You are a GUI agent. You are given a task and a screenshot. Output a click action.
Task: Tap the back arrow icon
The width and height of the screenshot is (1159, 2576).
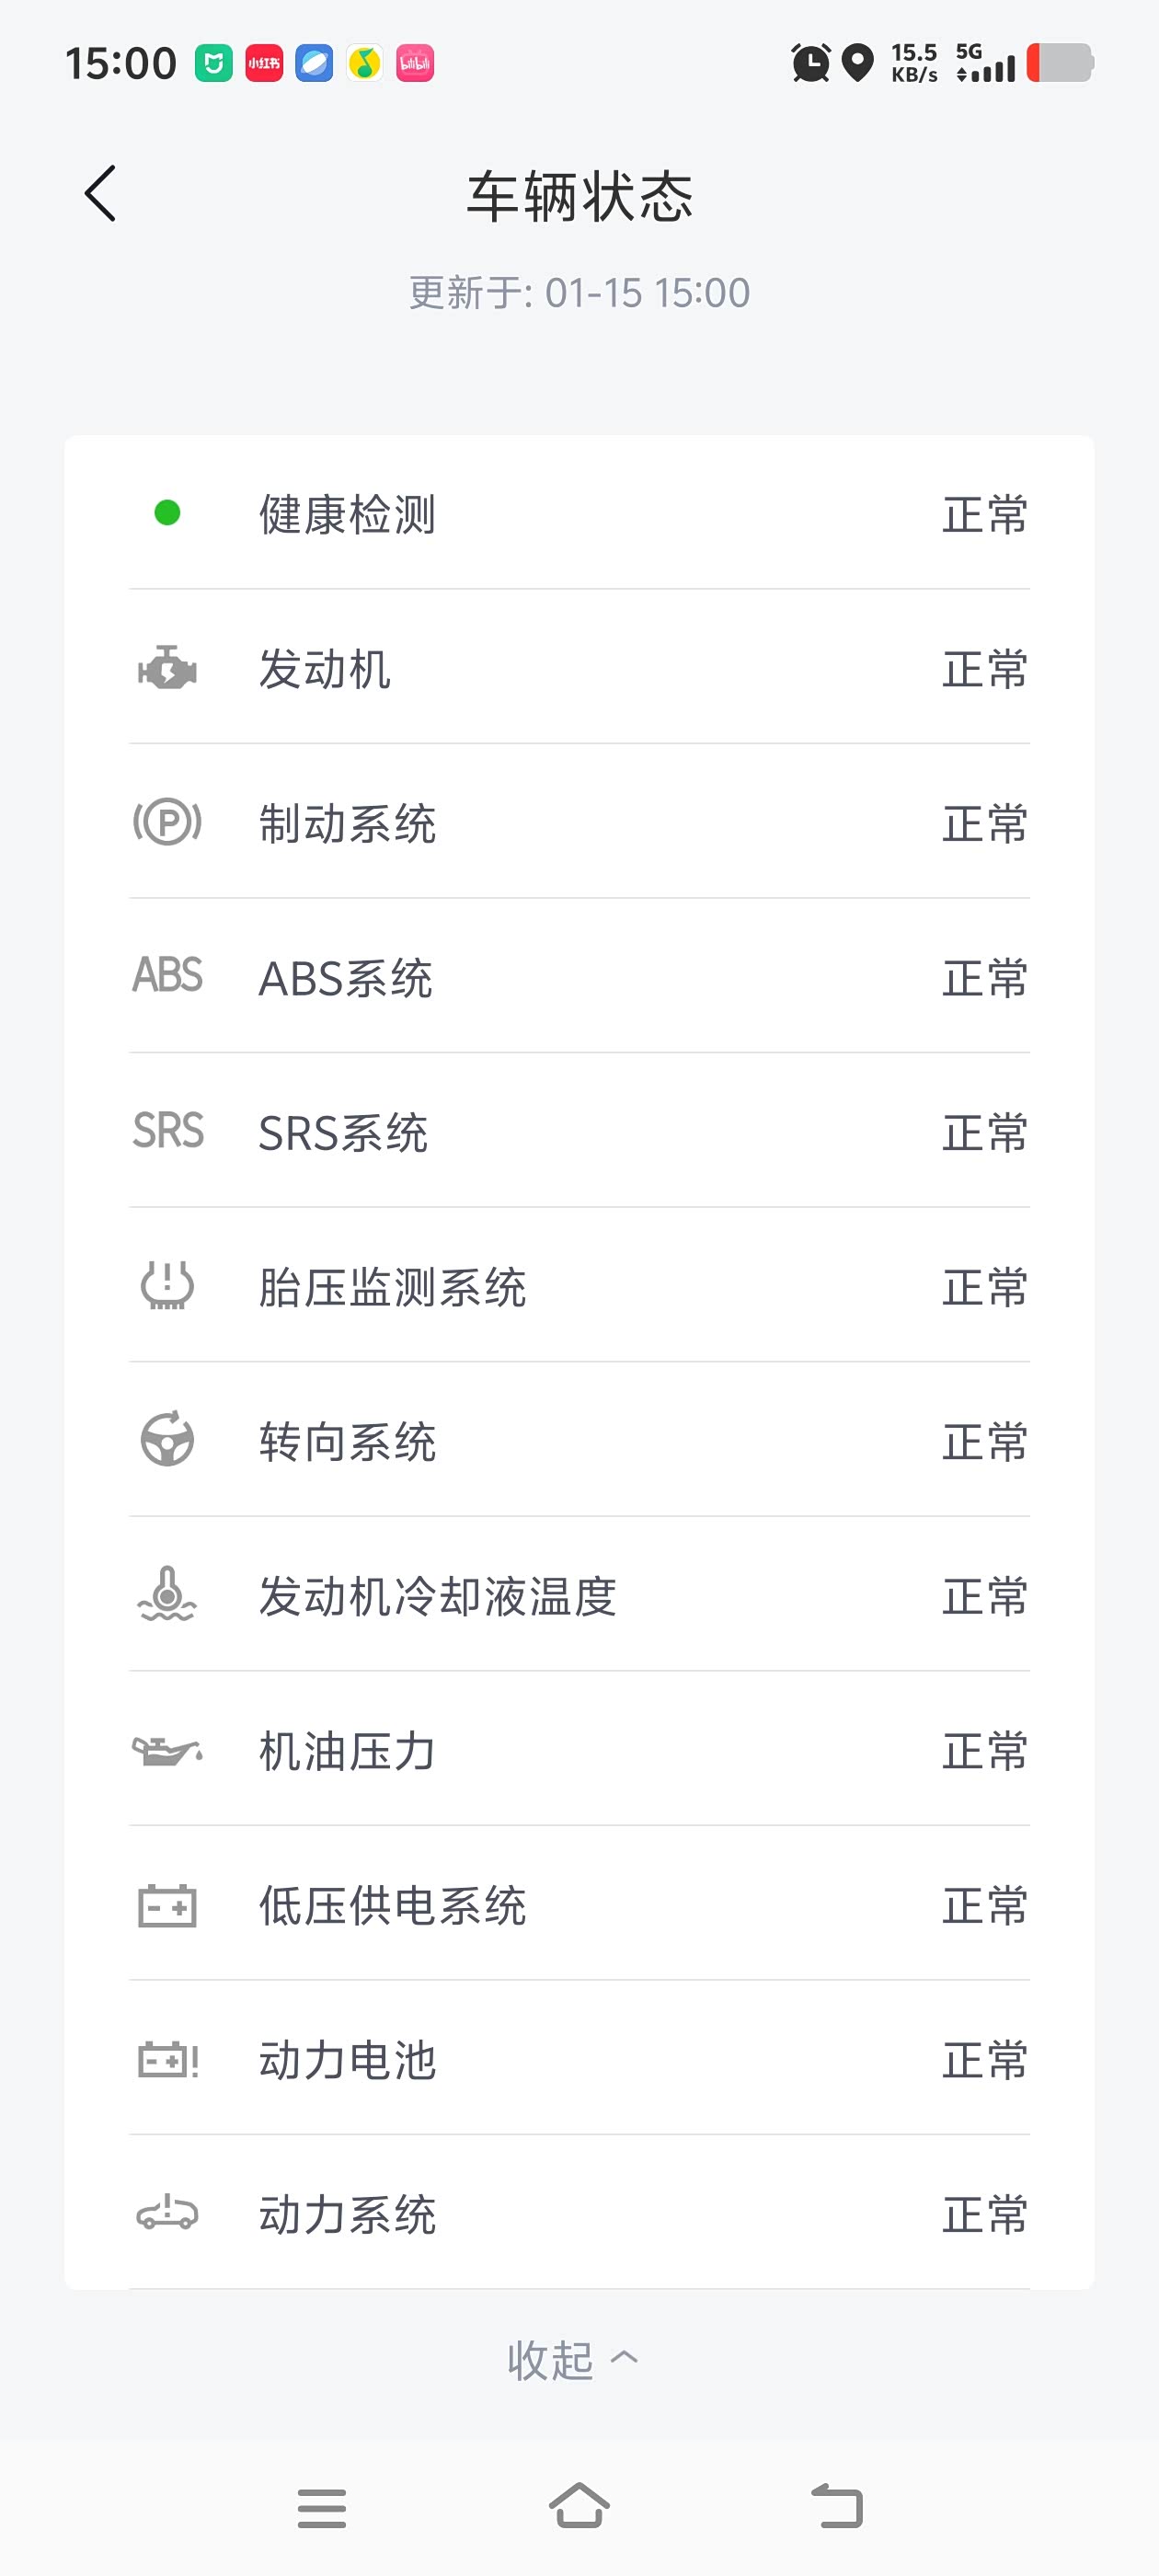tap(100, 194)
